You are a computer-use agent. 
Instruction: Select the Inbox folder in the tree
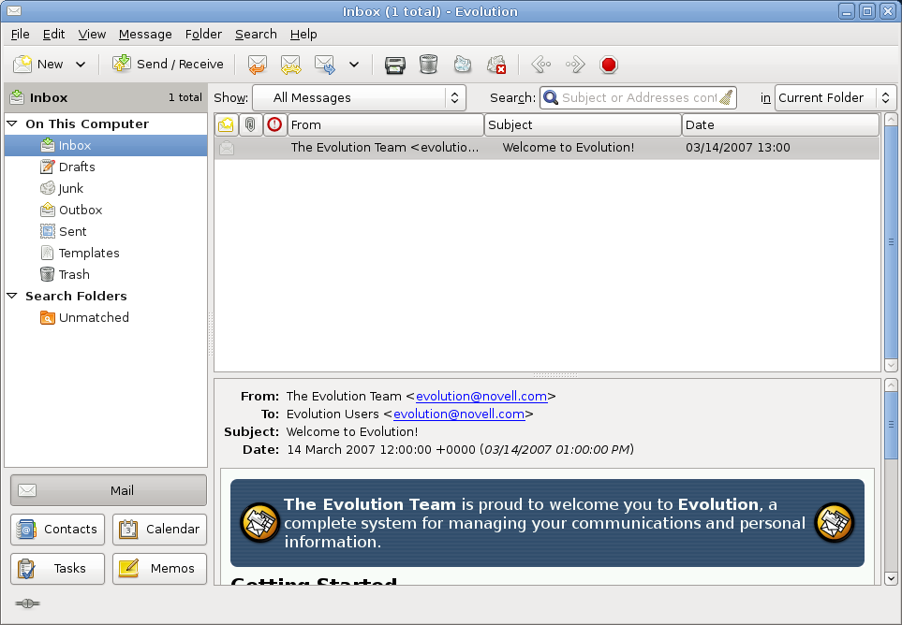pyautogui.click(x=106, y=145)
